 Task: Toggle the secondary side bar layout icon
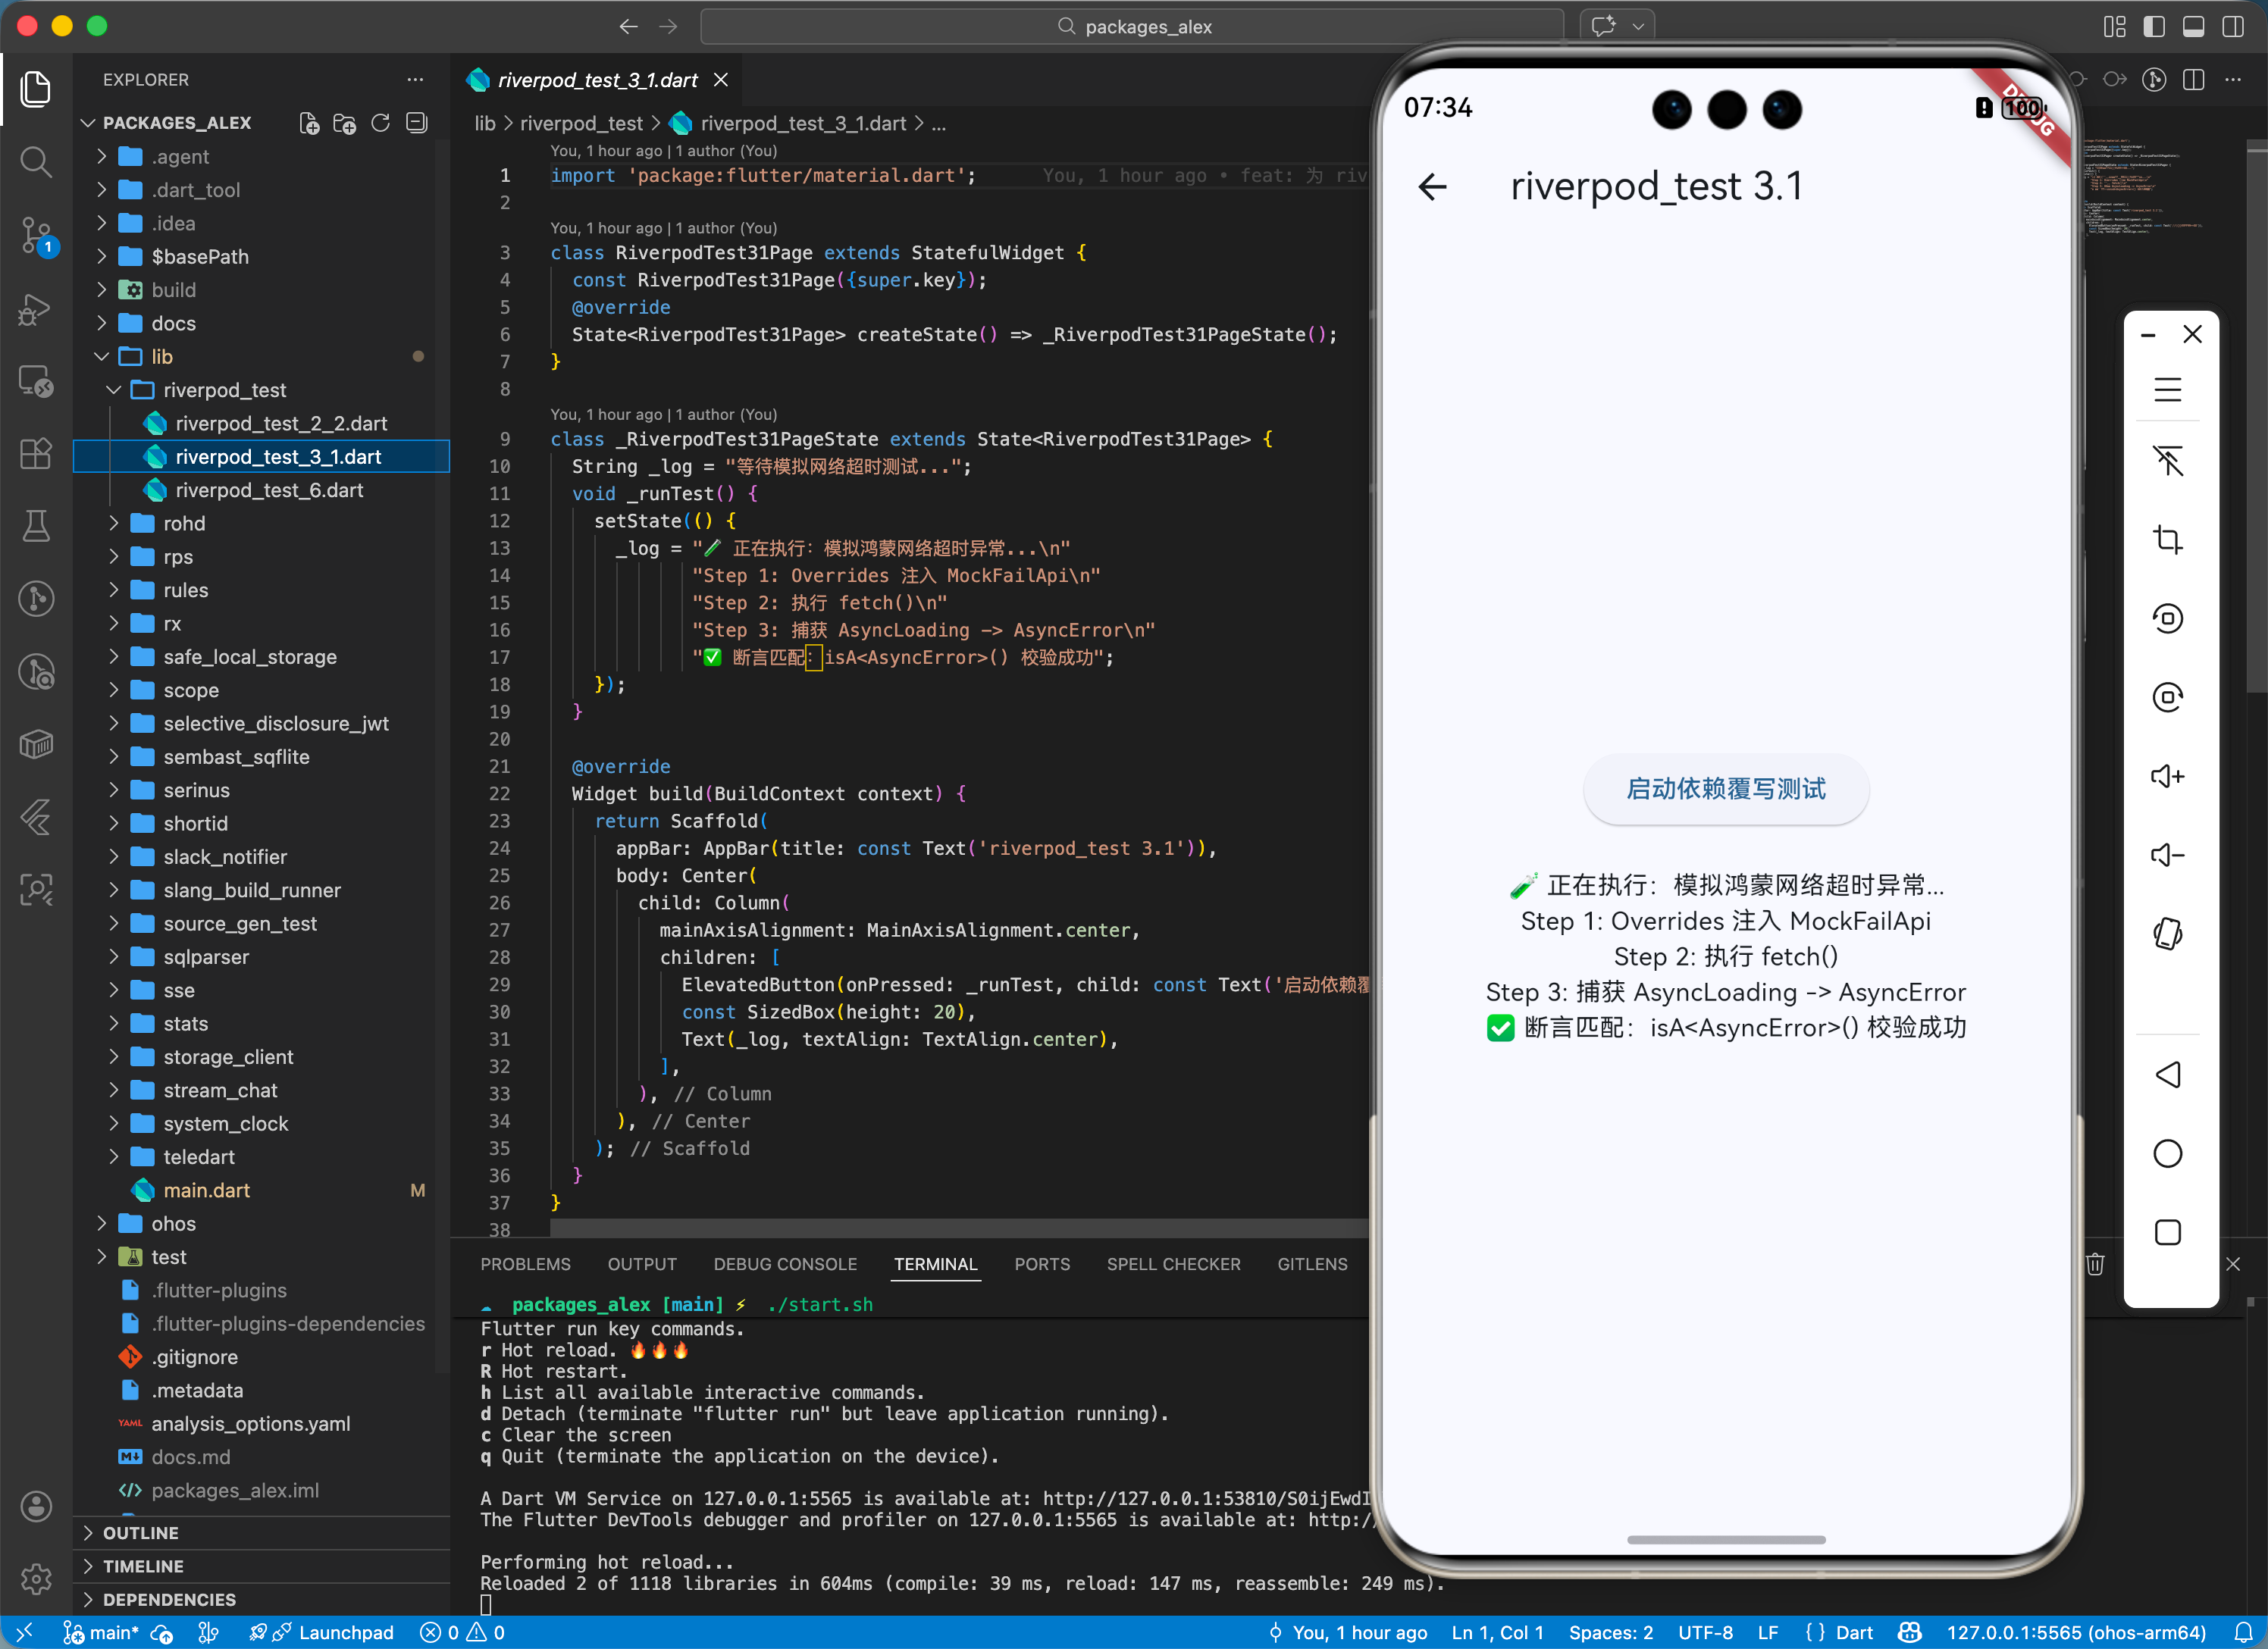[2232, 27]
